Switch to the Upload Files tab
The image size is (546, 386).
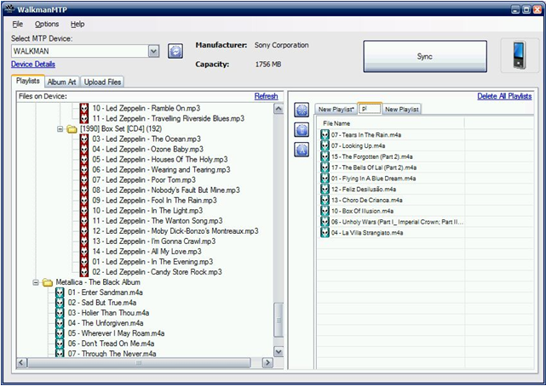click(x=102, y=82)
